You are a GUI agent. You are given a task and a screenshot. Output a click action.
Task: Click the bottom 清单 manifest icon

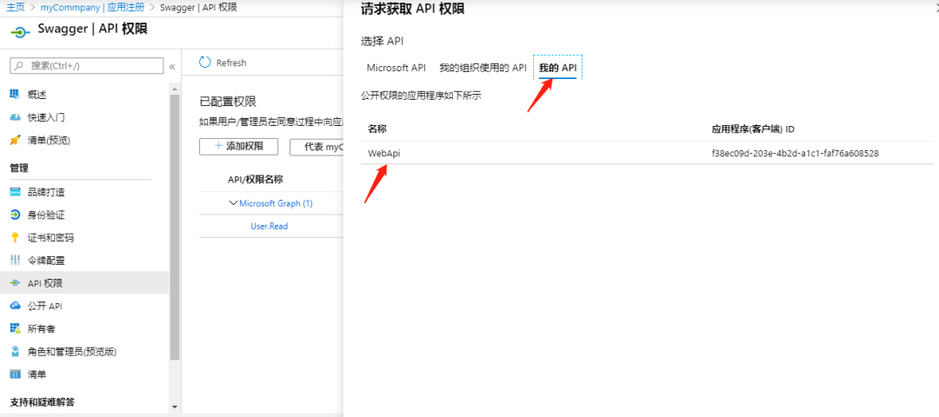tap(15, 374)
